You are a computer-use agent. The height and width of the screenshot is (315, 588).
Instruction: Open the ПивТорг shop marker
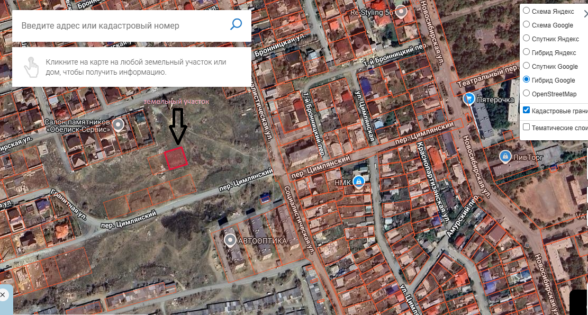tap(505, 156)
